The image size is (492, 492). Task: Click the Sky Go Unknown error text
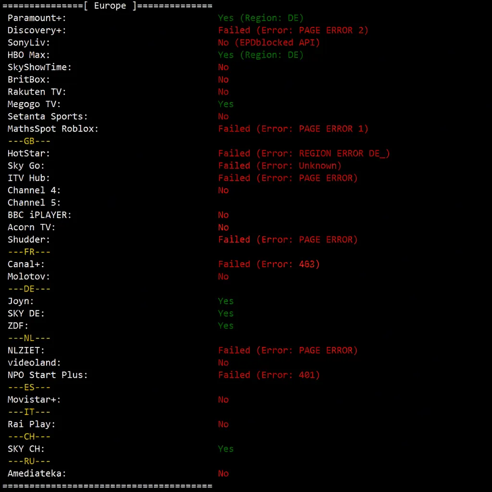click(280, 166)
